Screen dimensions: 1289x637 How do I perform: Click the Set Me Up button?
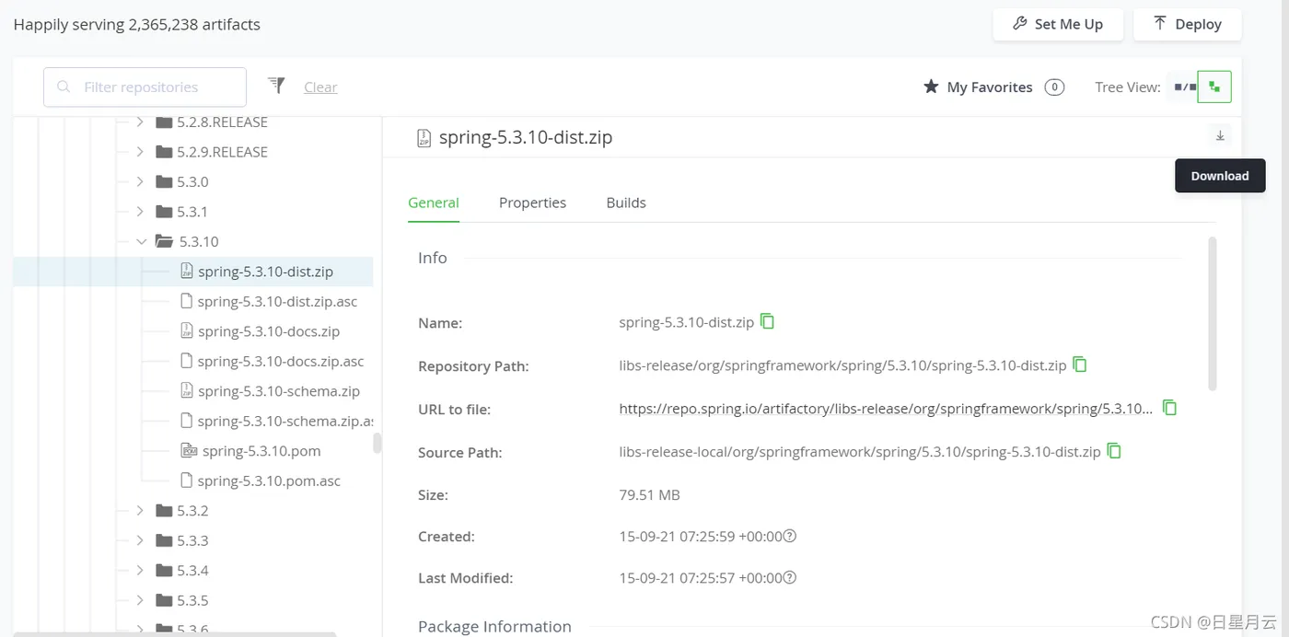tap(1057, 24)
